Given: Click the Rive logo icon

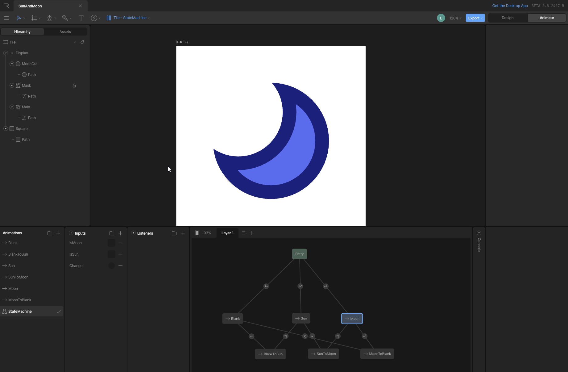Looking at the screenshot, I should (x=6, y=6).
